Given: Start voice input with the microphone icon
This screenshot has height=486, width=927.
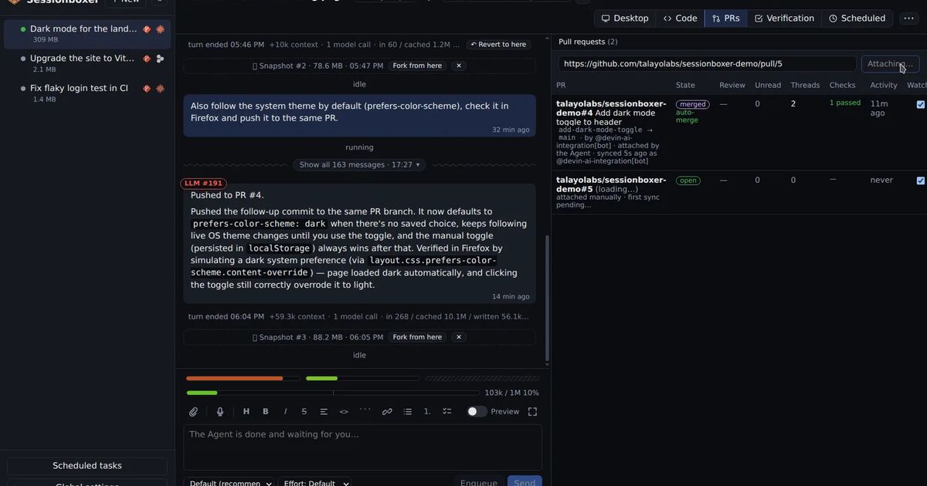Looking at the screenshot, I should pos(220,412).
